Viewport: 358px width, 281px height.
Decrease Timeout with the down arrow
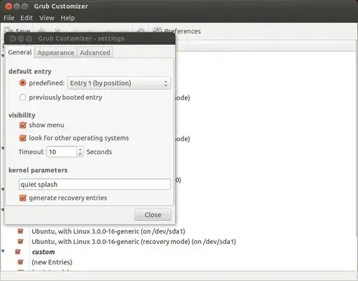click(80, 154)
